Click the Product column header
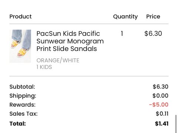 [x=20, y=17]
